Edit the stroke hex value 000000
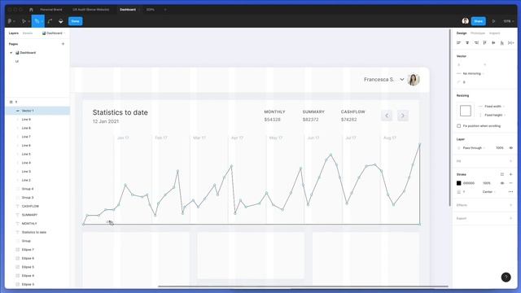 click(469, 183)
